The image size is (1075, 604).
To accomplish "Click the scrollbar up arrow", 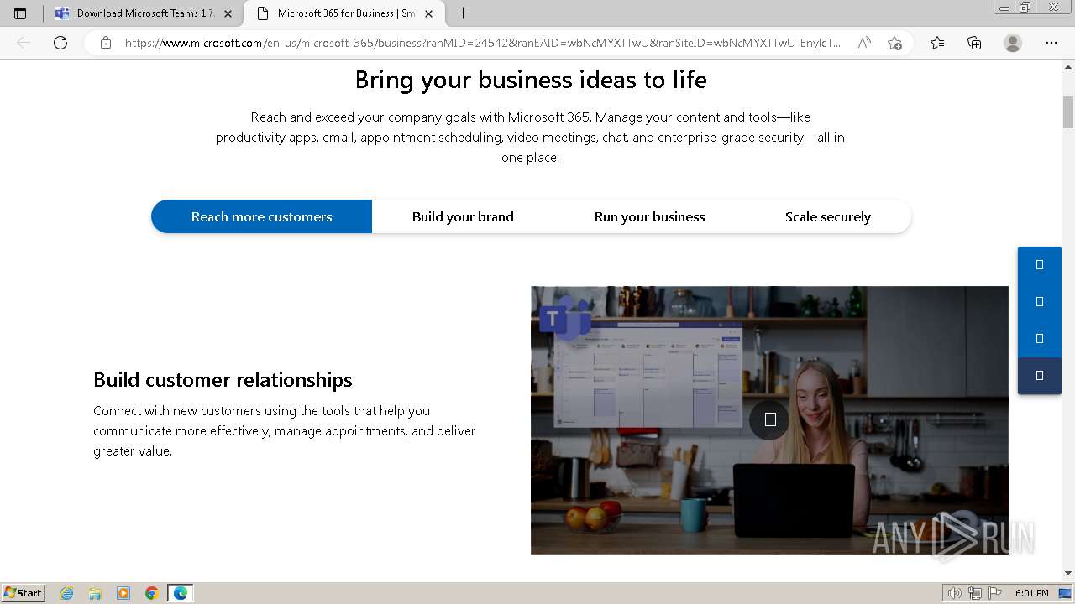I will pyautogui.click(x=1068, y=66).
